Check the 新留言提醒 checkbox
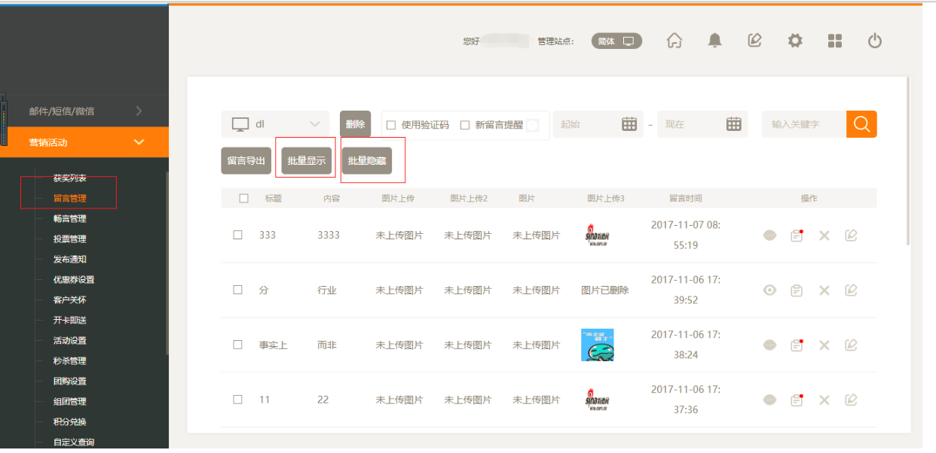Image resolution: width=936 pixels, height=453 pixels. (x=465, y=125)
